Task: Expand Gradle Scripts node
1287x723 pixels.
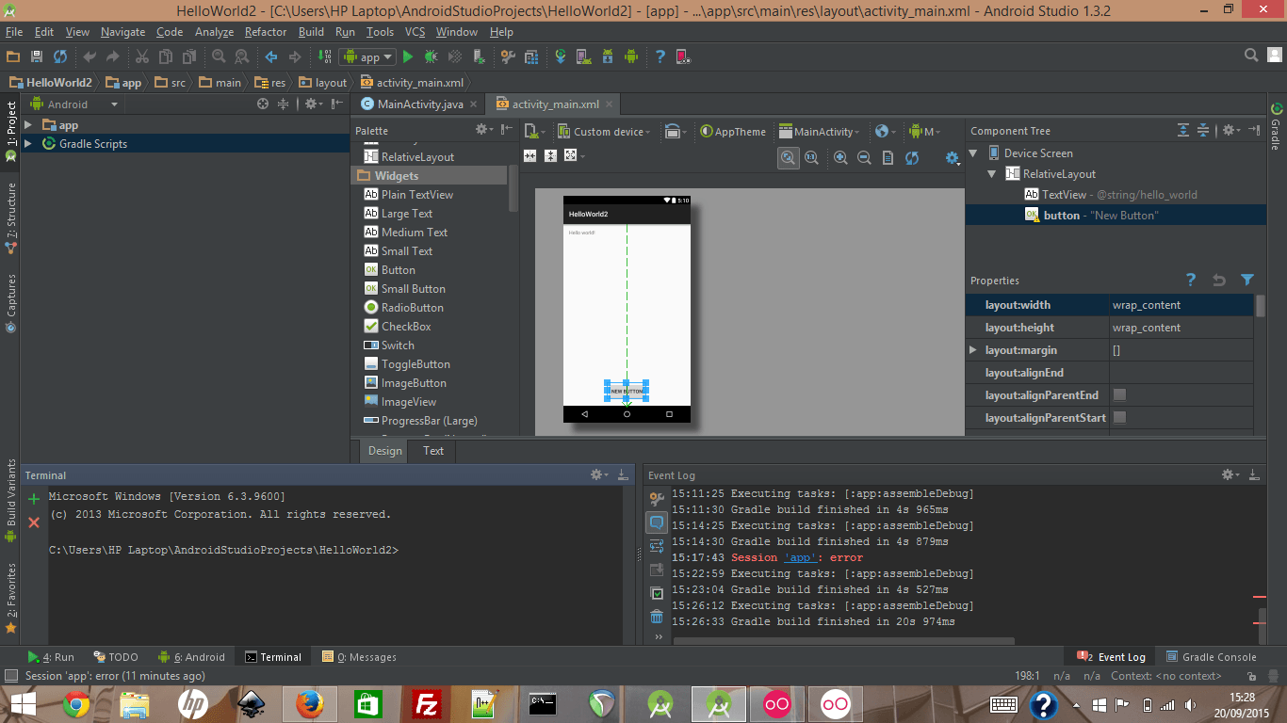Action: coord(27,143)
